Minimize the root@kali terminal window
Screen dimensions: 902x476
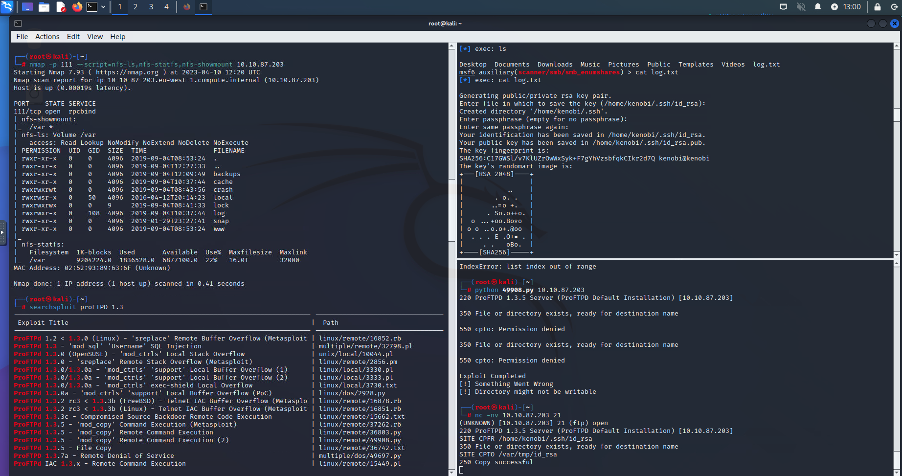pos(871,23)
